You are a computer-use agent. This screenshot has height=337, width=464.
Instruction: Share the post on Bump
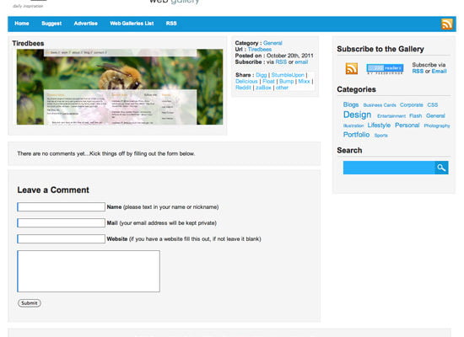286,81
